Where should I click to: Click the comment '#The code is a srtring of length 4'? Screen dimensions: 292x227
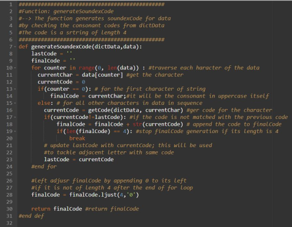[72, 32]
